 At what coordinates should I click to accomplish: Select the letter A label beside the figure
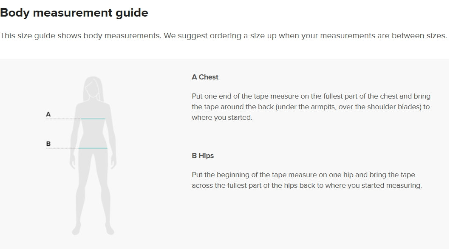(48, 114)
